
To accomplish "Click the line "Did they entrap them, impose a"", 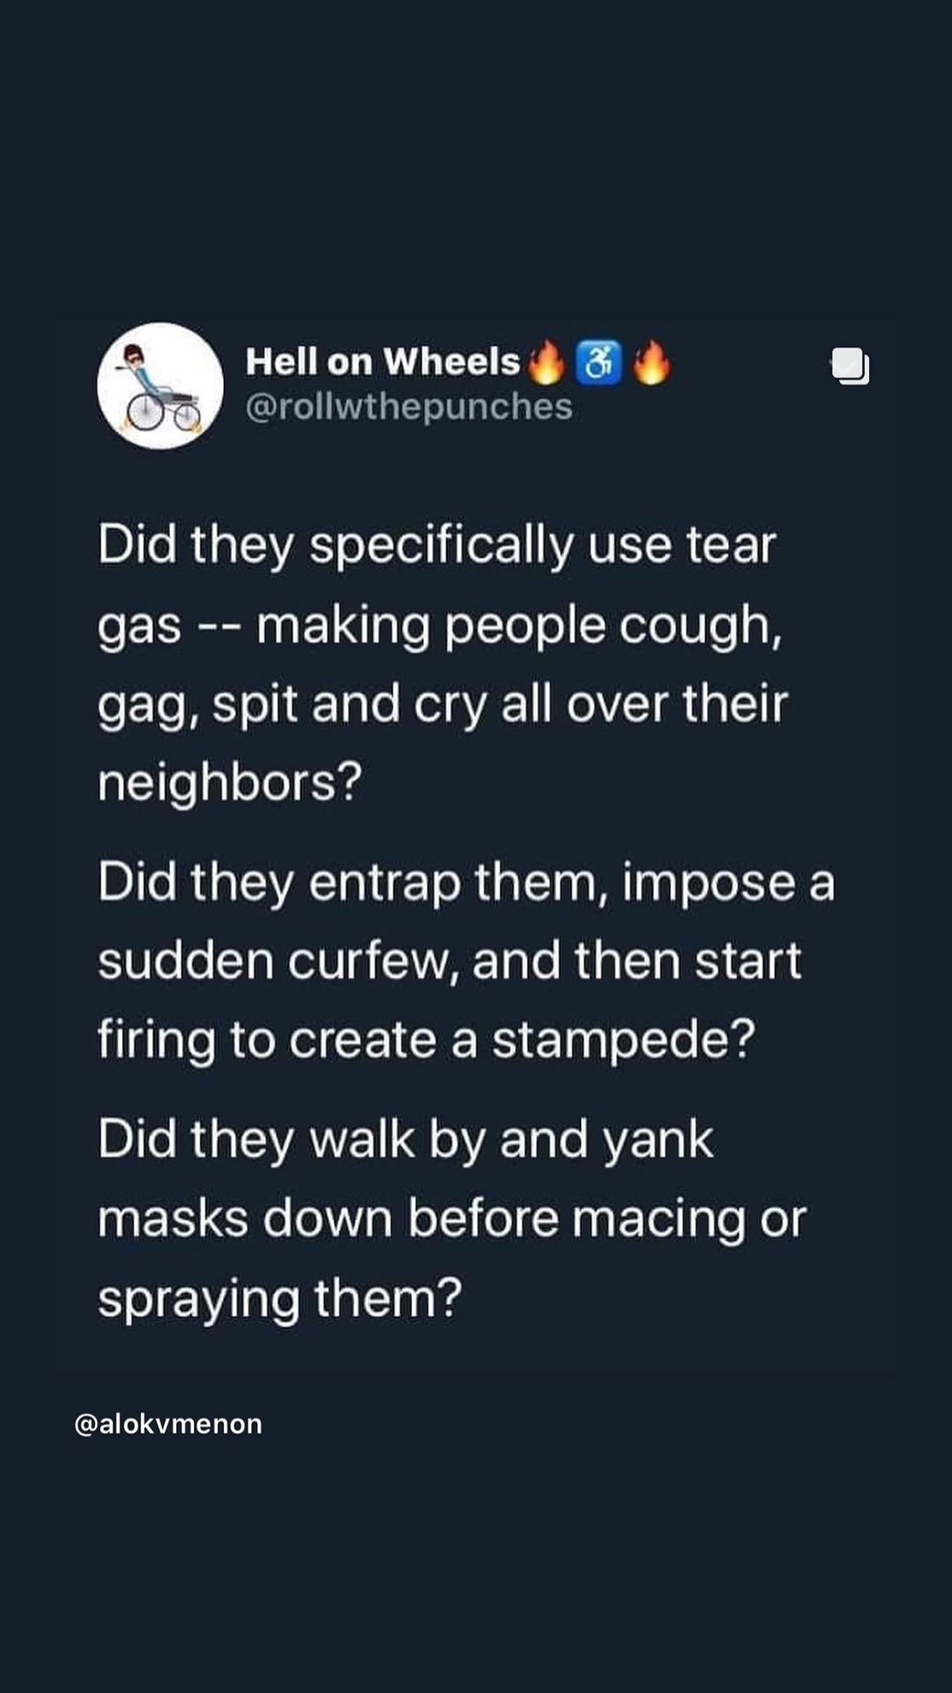I will point(465,882).
